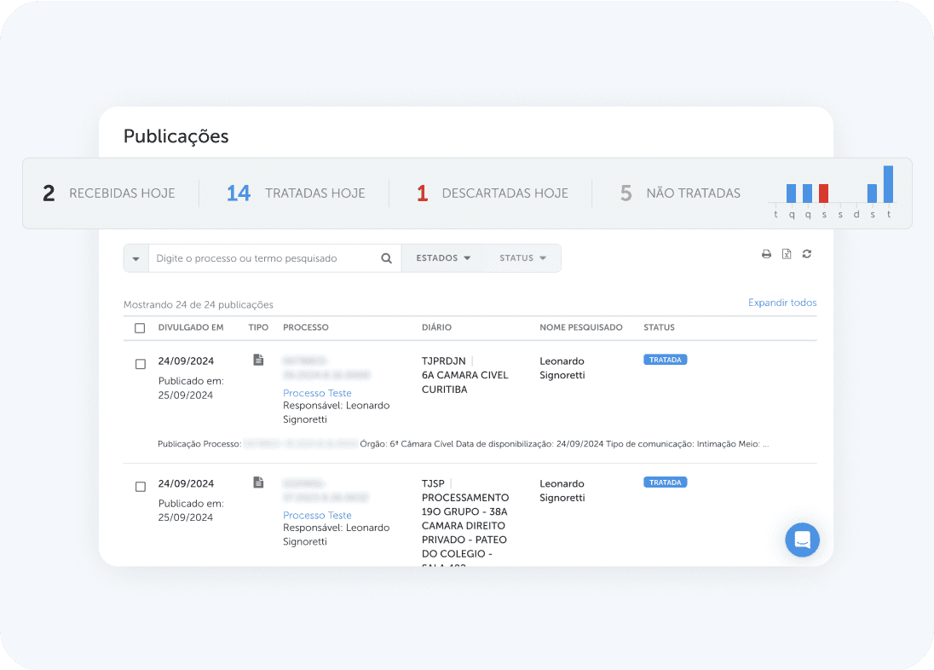Image resolution: width=934 pixels, height=670 pixels.
Task: Click the TRATADA status badge on first row
Action: click(665, 359)
